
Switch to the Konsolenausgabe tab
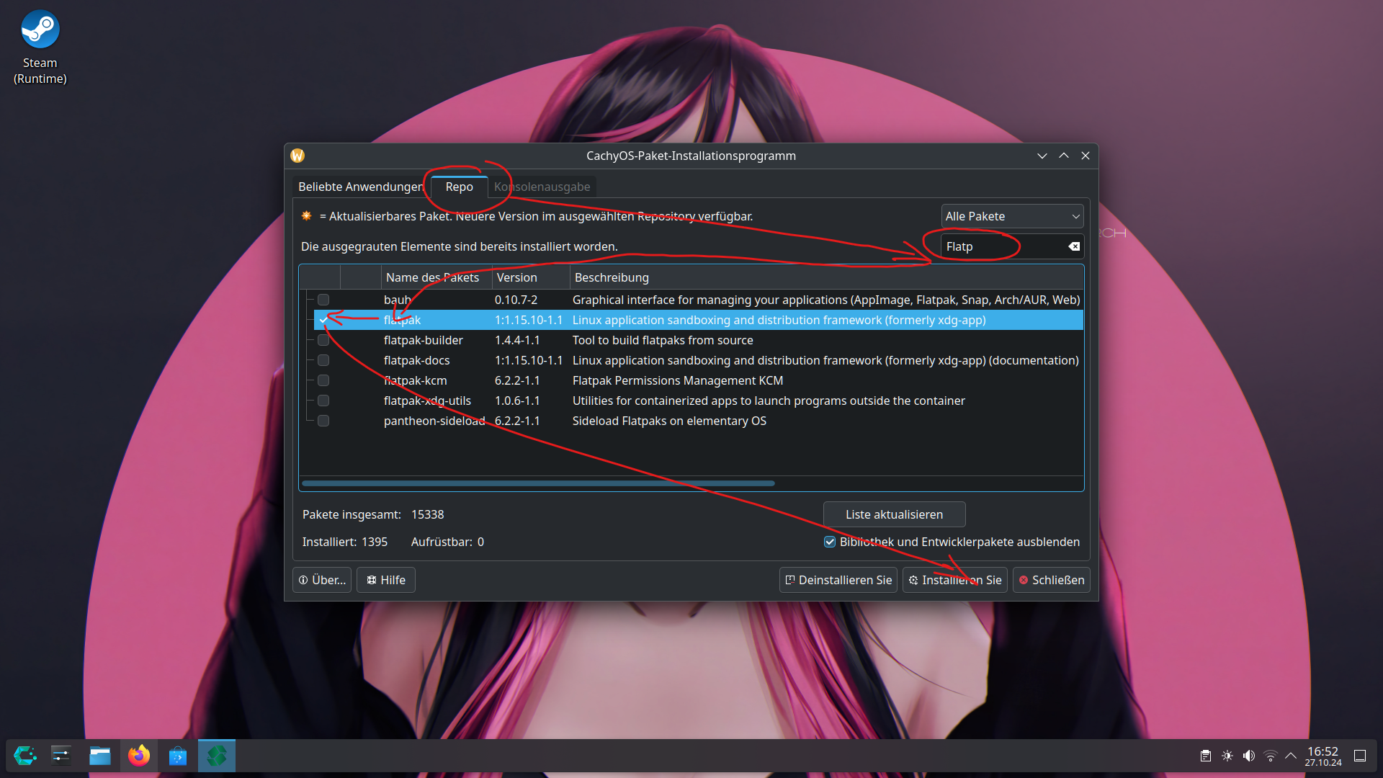coord(542,187)
